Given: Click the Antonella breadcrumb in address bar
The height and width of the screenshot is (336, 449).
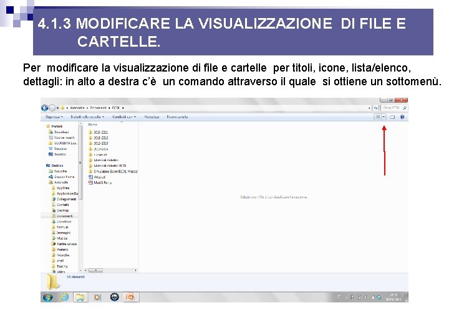Looking at the screenshot, I should pyautogui.click(x=77, y=108).
